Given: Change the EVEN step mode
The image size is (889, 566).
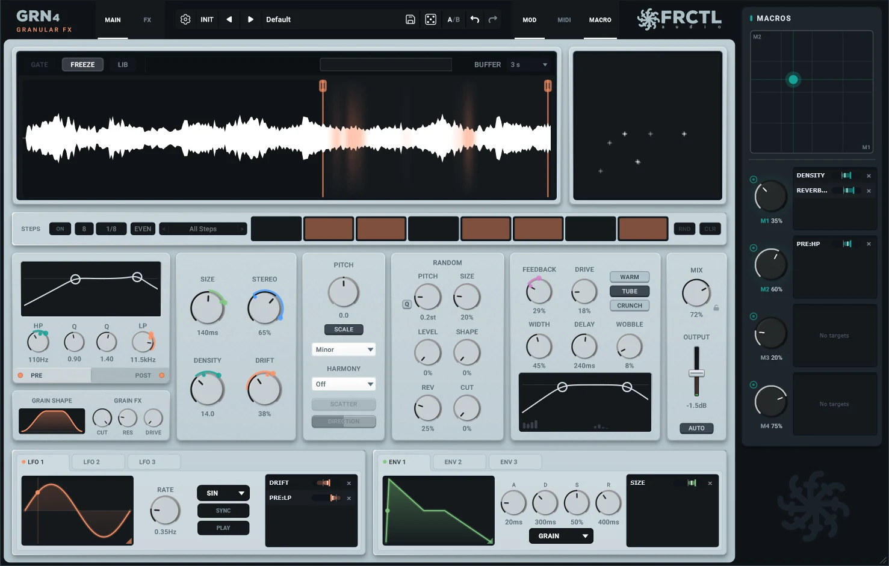Looking at the screenshot, I should pos(143,229).
